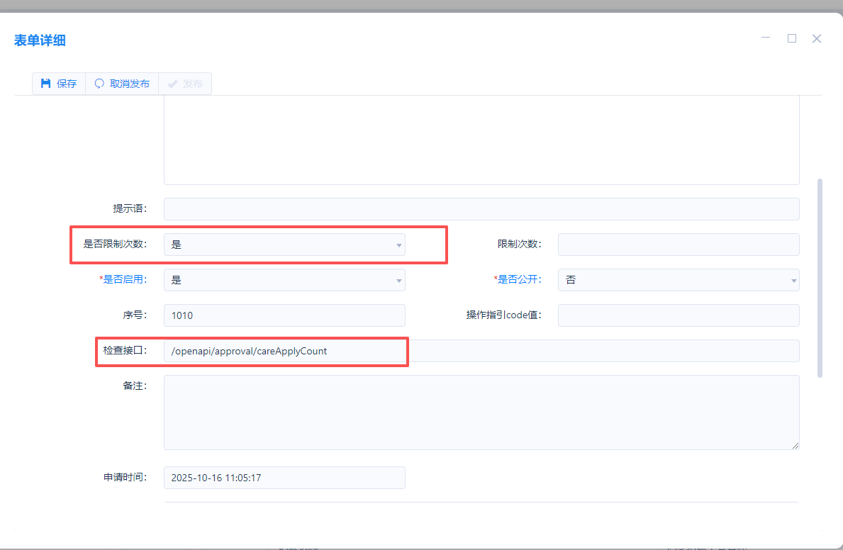Image resolution: width=843 pixels, height=550 pixels.
Task: Click the 检查接口 field with careApplyCount path
Action: (481, 351)
